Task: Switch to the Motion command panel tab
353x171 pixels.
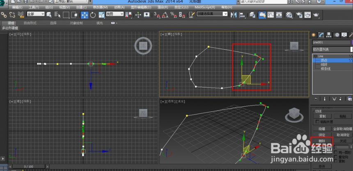Action: (x=337, y=35)
